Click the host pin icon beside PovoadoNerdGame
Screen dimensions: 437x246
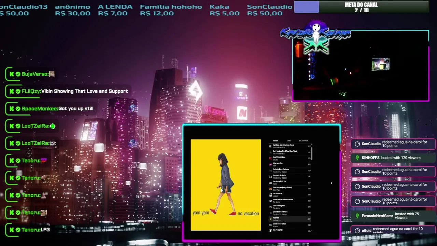[357, 216]
